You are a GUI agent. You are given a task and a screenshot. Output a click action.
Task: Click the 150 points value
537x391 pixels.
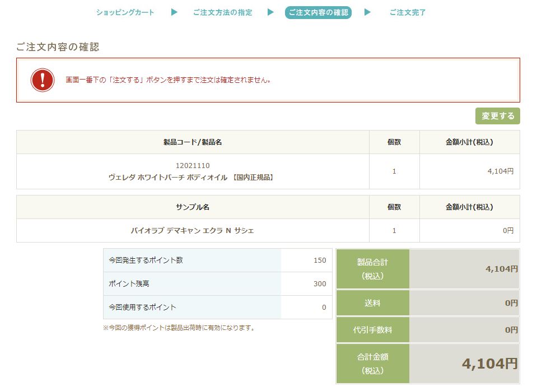[320, 260]
